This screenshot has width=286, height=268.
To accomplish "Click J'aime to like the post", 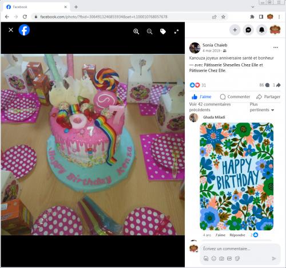I will (201, 97).
